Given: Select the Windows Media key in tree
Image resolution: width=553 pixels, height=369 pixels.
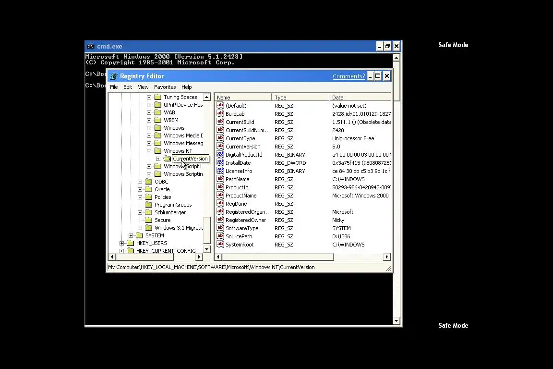Looking at the screenshot, I should [183, 135].
